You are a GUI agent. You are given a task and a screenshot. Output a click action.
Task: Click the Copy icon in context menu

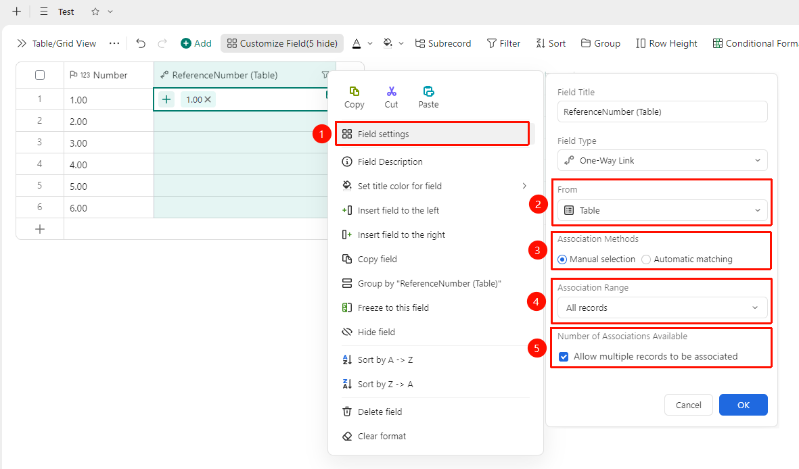pyautogui.click(x=354, y=91)
